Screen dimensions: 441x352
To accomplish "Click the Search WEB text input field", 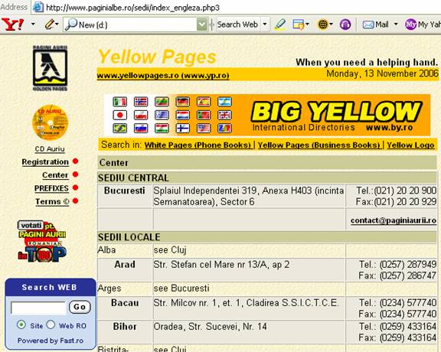I will pos(38,308).
